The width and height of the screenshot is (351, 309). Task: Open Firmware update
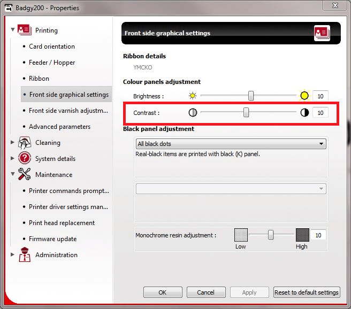52,239
